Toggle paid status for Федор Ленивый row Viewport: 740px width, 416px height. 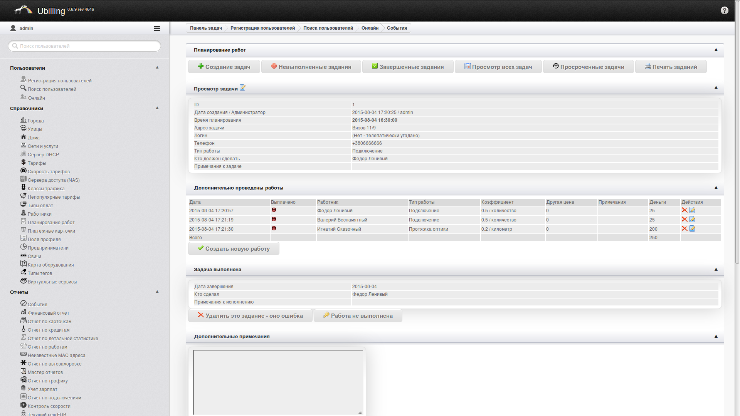pyautogui.click(x=274, y=210)
